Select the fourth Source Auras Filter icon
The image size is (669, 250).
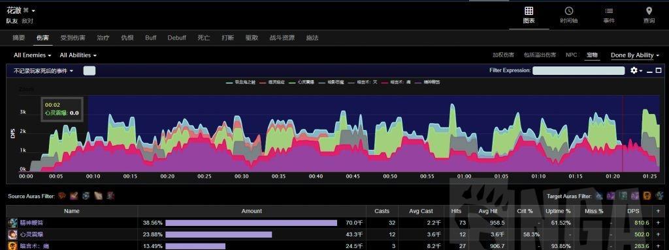coord(99,196)
